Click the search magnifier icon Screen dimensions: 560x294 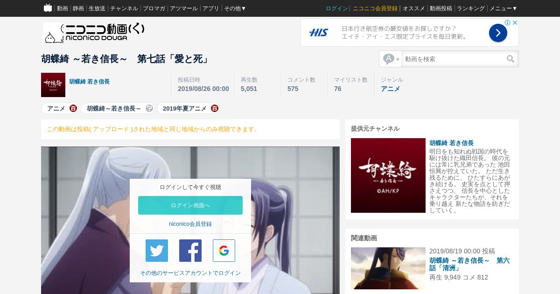point(511,59)
